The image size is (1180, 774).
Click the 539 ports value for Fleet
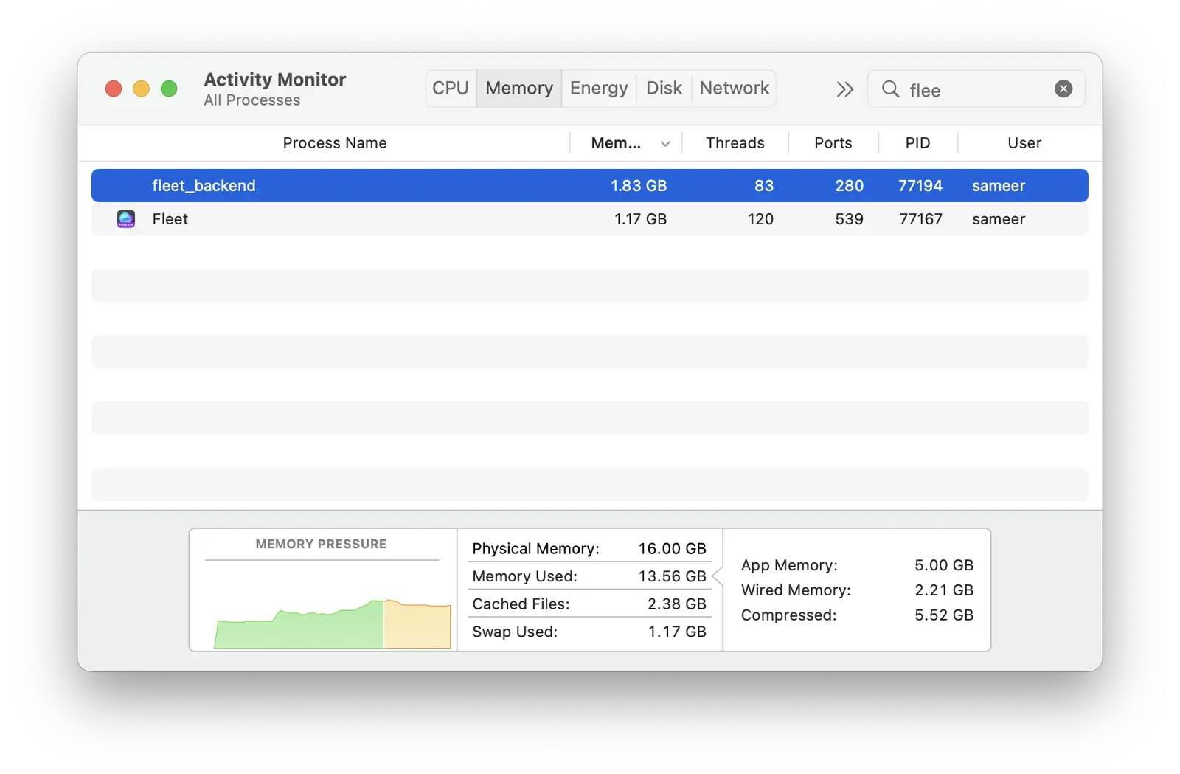click(849, 219)
